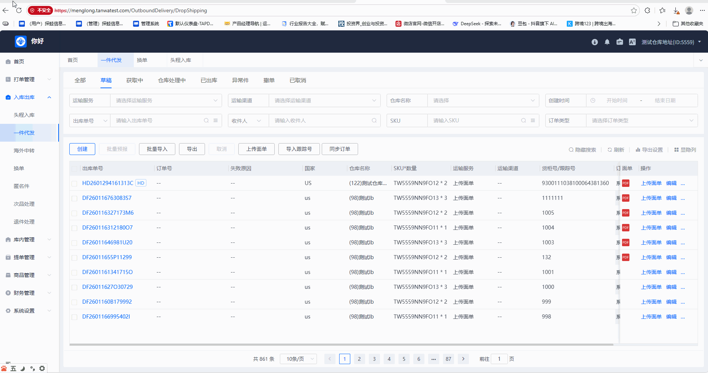Open the 头程入库 page tab
This screenshot has width=708, height=373.
(x=181, y=60)
